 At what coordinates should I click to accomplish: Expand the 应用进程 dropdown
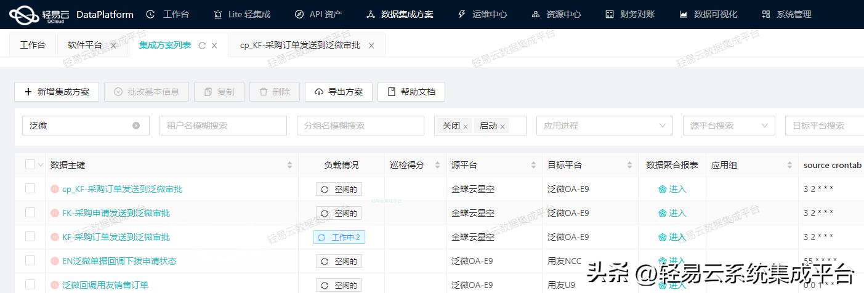coord(604,126)
